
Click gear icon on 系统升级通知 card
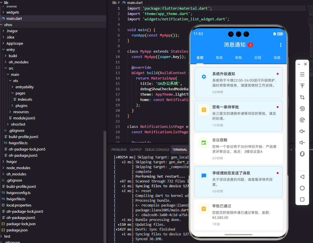[x=204, y=77]
